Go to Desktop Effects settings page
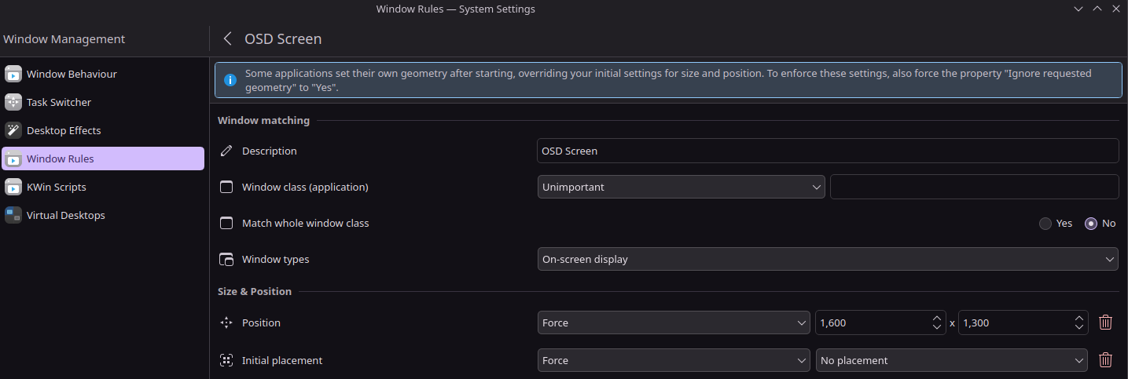This screenshot has height=379, width=1128. tap(64, 130)
